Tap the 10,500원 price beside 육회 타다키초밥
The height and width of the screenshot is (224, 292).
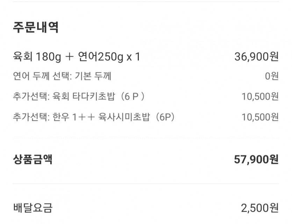click(260, 96)
